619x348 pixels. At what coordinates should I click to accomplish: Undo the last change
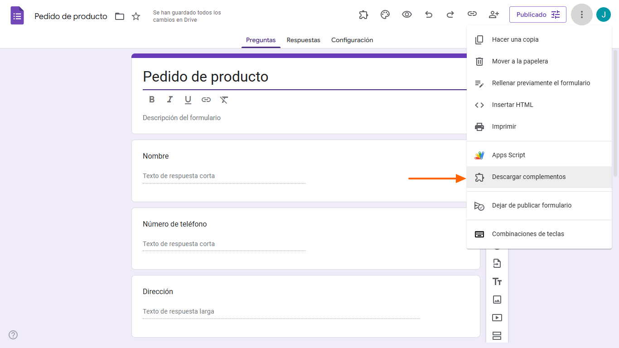[428, 14]
